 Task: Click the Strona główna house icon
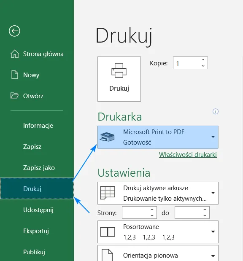[x=15, y=54]
